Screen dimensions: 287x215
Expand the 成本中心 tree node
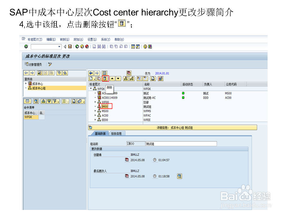point(26,84)
